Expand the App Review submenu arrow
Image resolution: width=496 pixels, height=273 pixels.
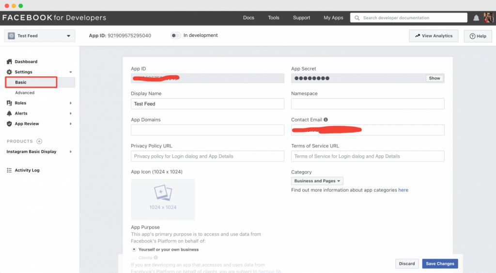tap(71, 124)
